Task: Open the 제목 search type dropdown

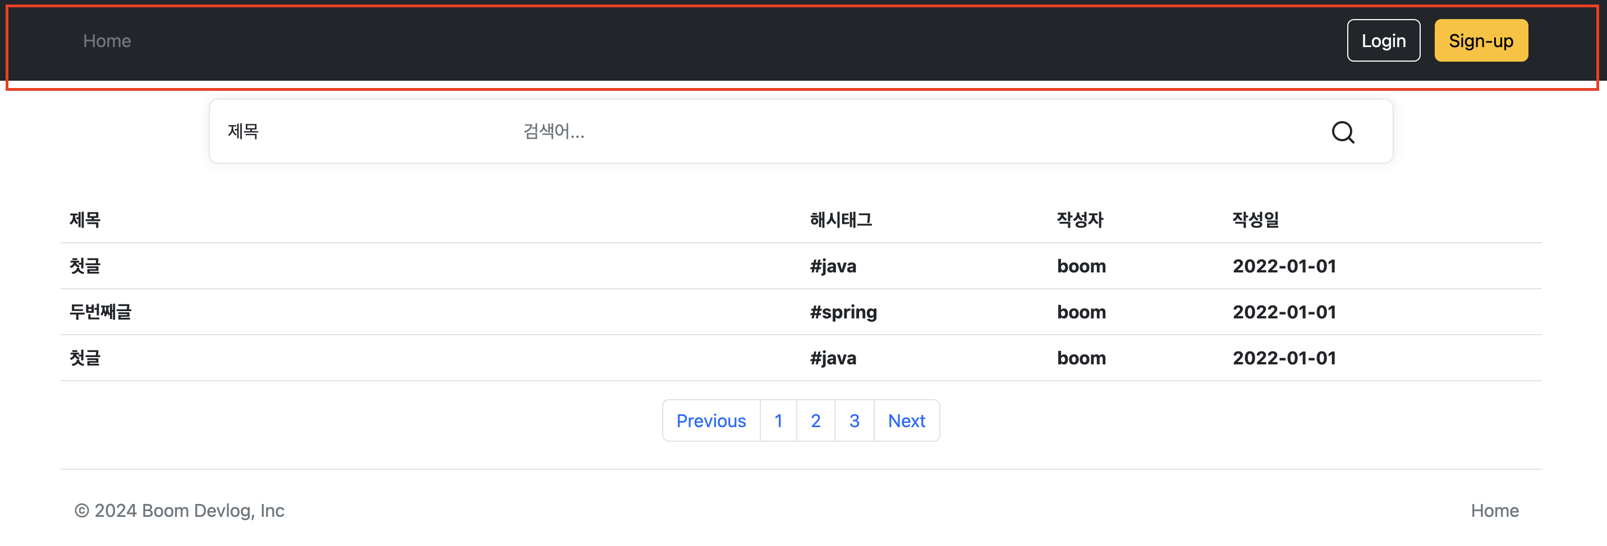Action: click(357, 132)
